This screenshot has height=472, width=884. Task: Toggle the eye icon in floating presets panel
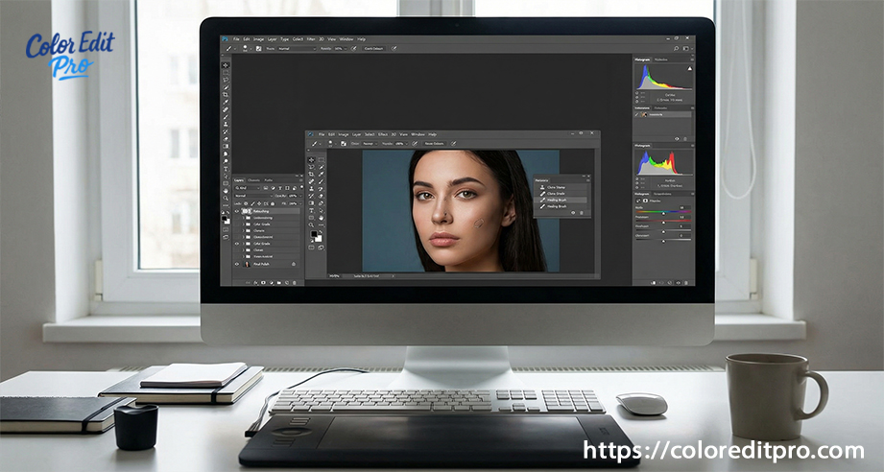click(x=573, y=213)
